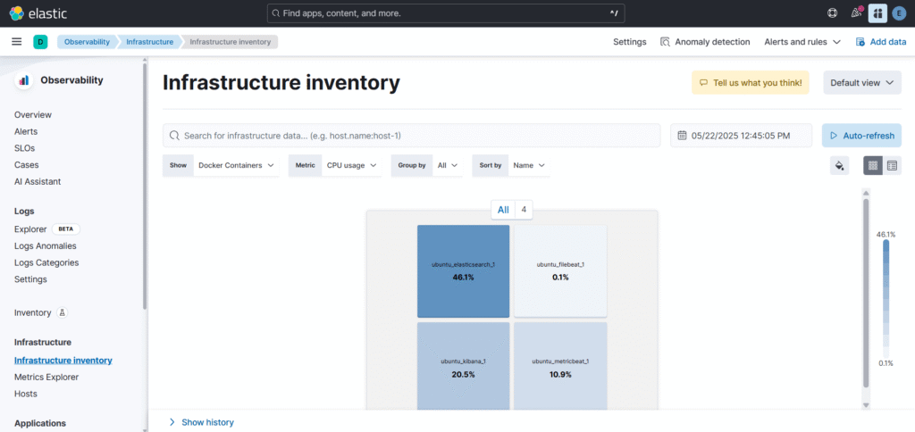The image size is (915, 432).
Task: Click the Inventory beaker beta icon
Action: (x=63, y=313)
